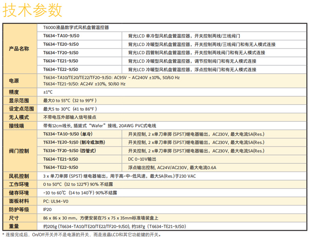Click T6334-TA10-9JS0 (单冷) valve model
This screenshot has width=309, height=239.
tap(68, 134)
